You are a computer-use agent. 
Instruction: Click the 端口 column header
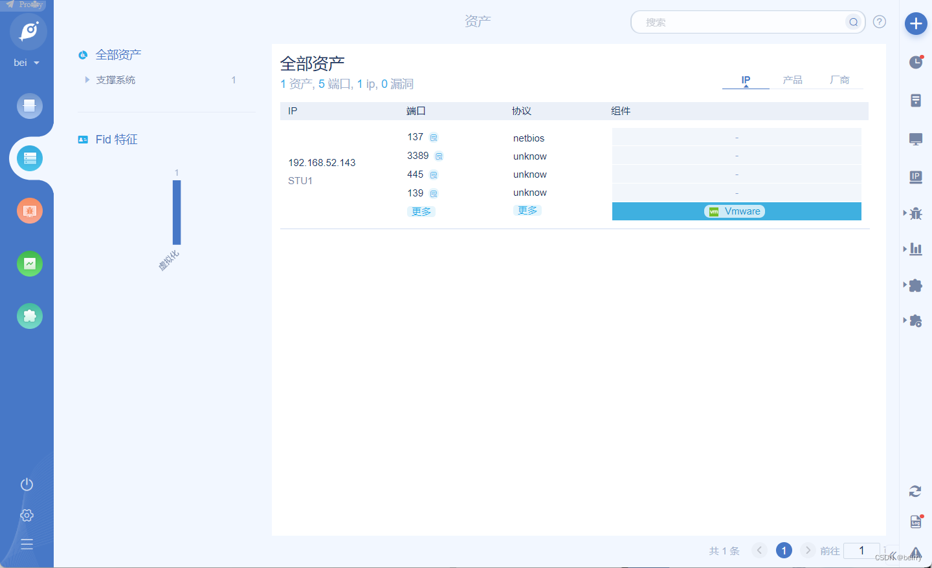(416, 111)
